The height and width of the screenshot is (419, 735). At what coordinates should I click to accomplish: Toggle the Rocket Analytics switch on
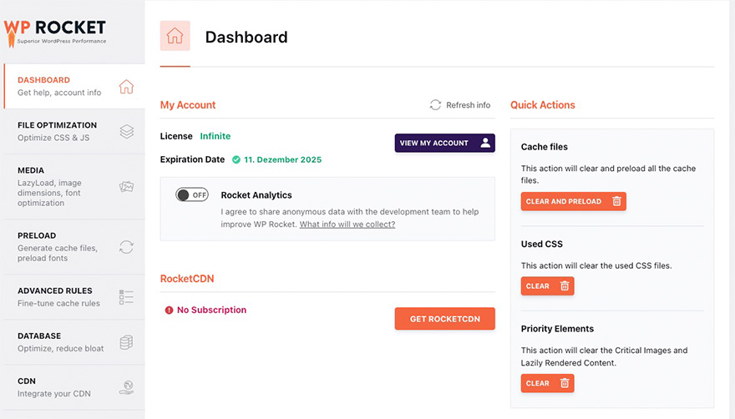[191, 194]
